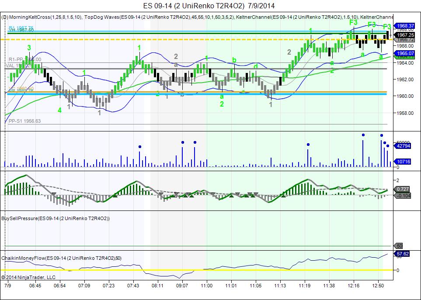This screenshot has width=421, height=300.
Task: Click the 57.62 Chaikin Money Flow marker
Action: pos(402,254)
